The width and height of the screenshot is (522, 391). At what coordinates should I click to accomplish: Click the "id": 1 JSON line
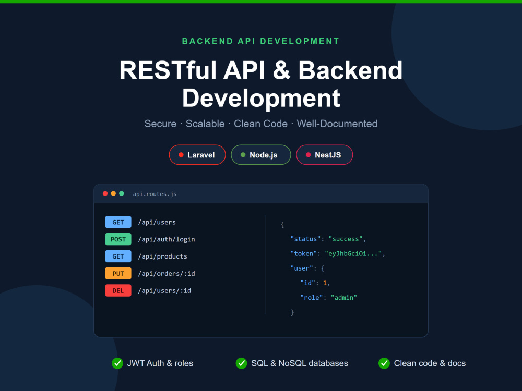pyautogui.click(x=315, y=283)
